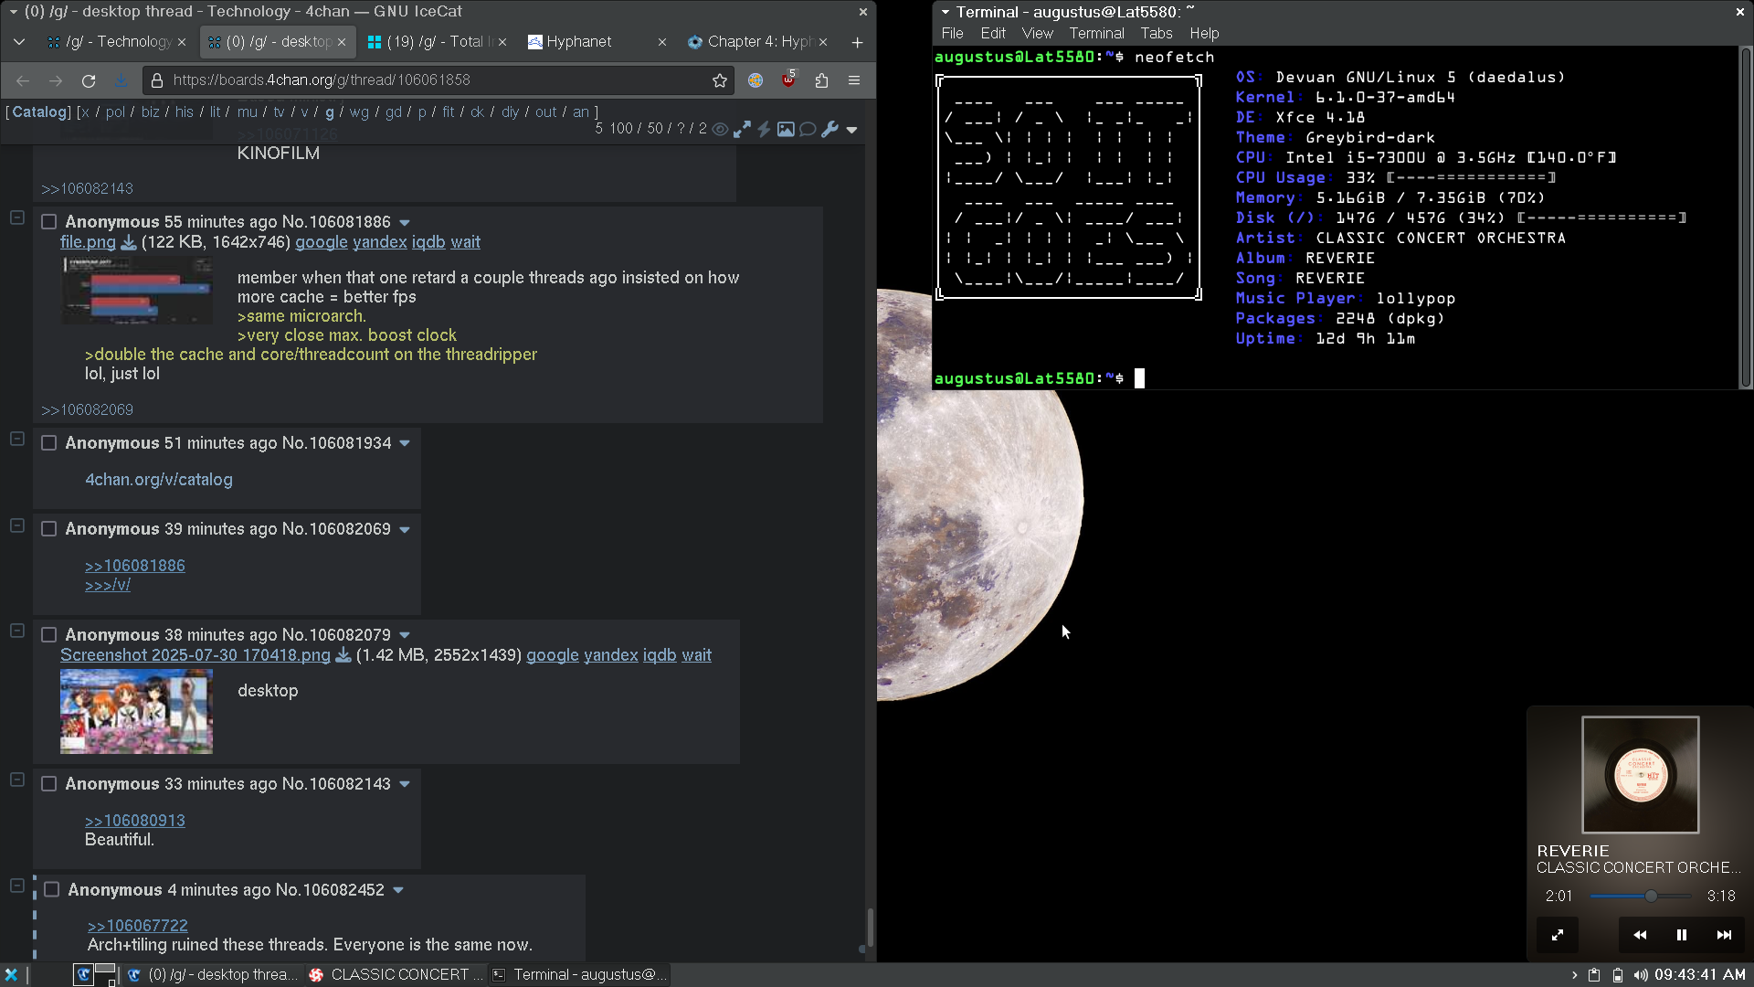Image resolution: width=1754 pixels, height=987 pixels.
Task: Open the clipboard manager tray icon
Action: 1594,975
